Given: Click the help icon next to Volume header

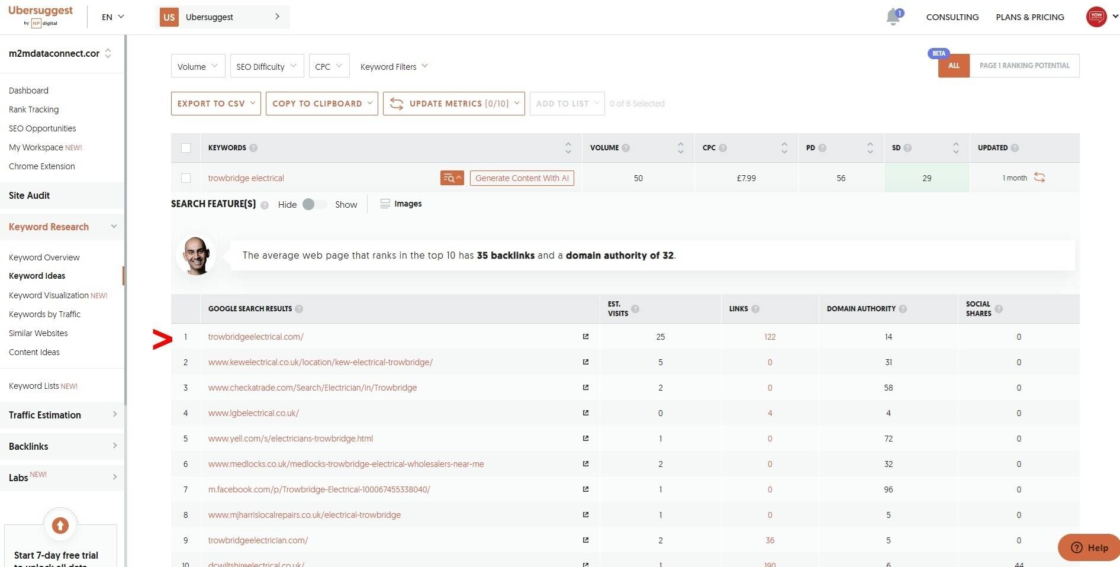Looking at the screenshot, I should (x=626, y=148).
